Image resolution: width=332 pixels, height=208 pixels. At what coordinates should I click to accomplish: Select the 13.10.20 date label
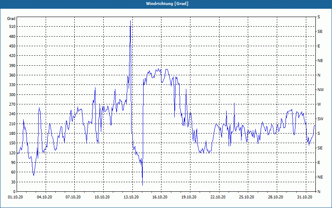click(x=131, y=197)
